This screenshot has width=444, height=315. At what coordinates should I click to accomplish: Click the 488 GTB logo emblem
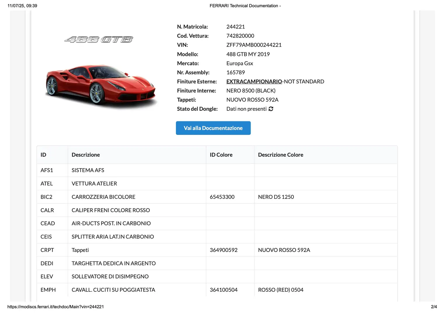(x=99, y=39)
